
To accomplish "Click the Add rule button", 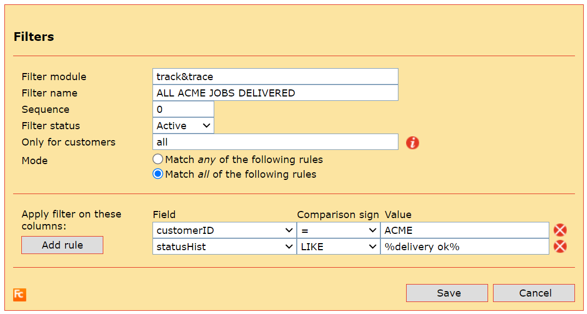I will (x=62, y=245).
